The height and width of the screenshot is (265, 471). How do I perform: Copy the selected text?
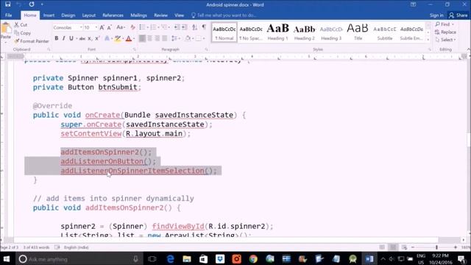click(x=22, y=33)
